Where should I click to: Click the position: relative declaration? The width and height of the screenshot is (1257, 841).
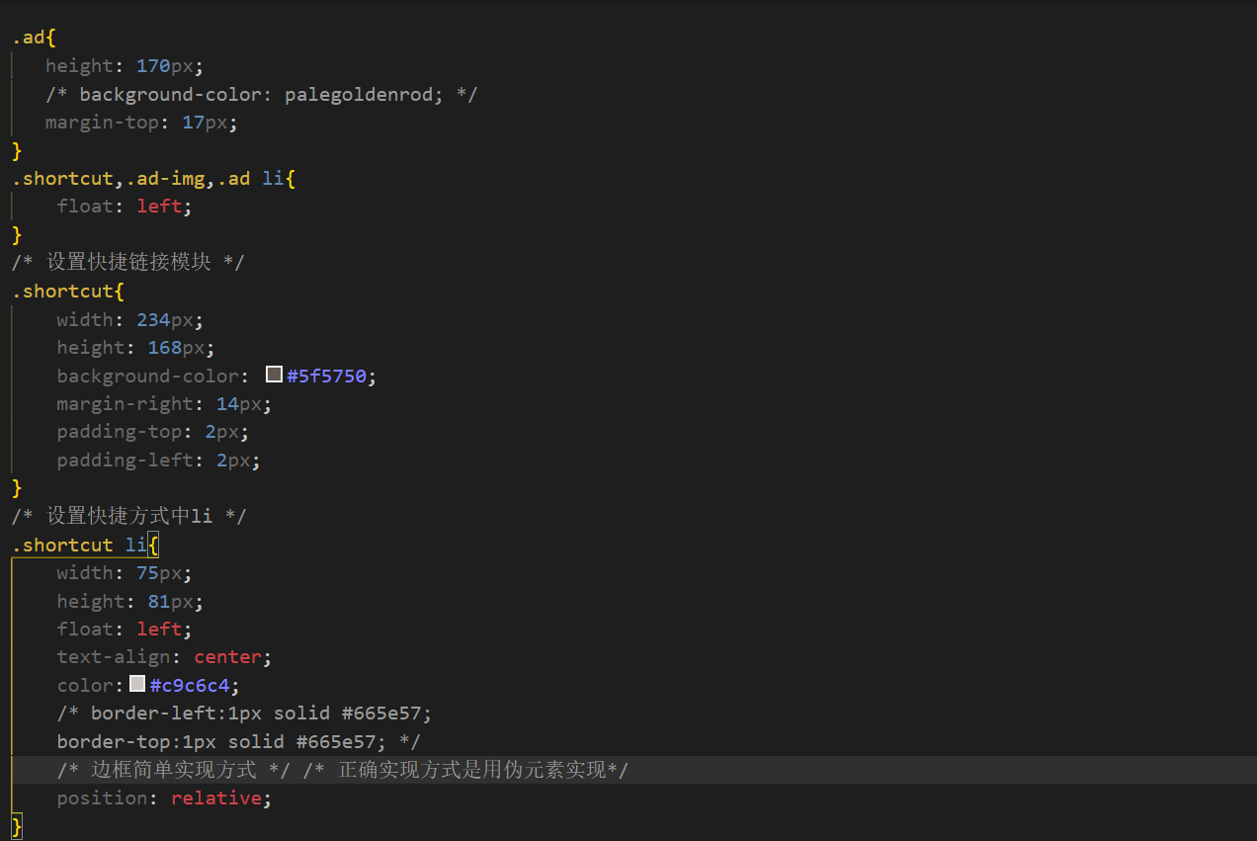163,798
